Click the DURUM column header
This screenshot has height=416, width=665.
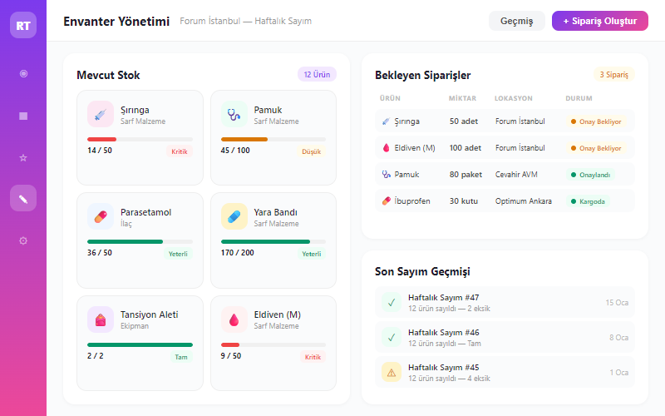(x=579, y=98)
